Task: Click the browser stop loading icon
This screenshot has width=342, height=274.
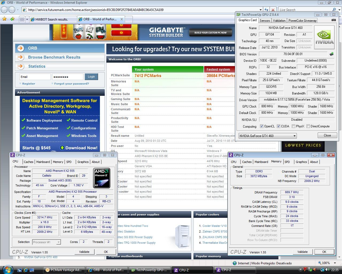Action: point(273,10)
